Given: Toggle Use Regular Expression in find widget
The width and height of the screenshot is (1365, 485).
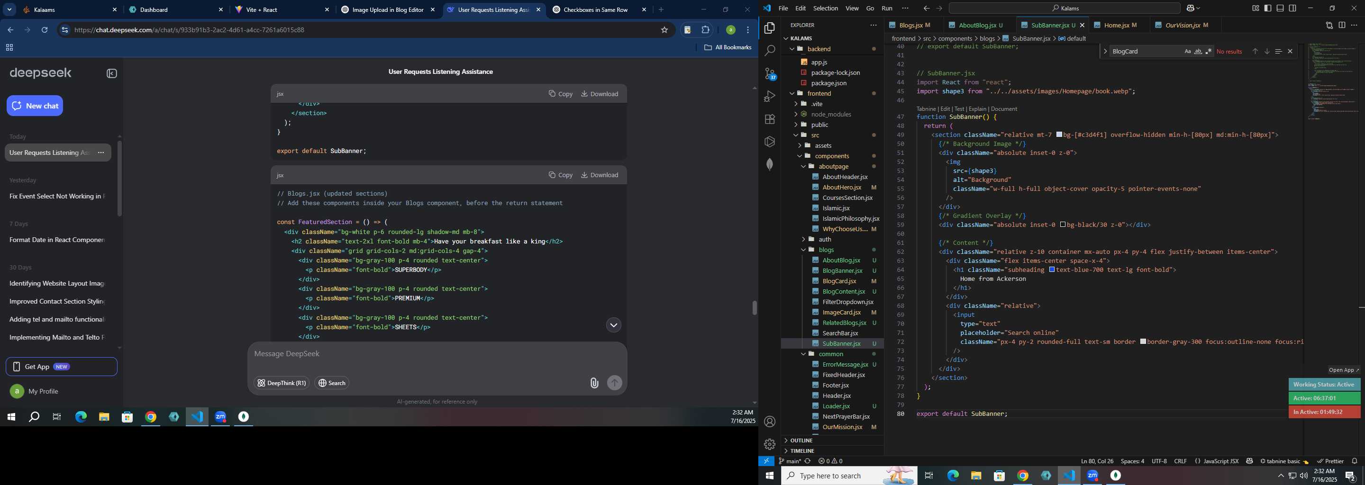Looking at the screenshot, I should 1209,51.
